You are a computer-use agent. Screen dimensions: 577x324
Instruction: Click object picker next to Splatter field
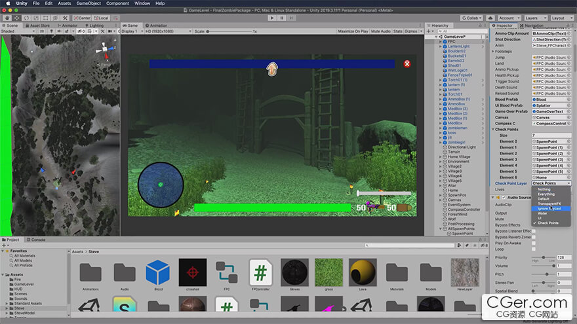[568, 105]
